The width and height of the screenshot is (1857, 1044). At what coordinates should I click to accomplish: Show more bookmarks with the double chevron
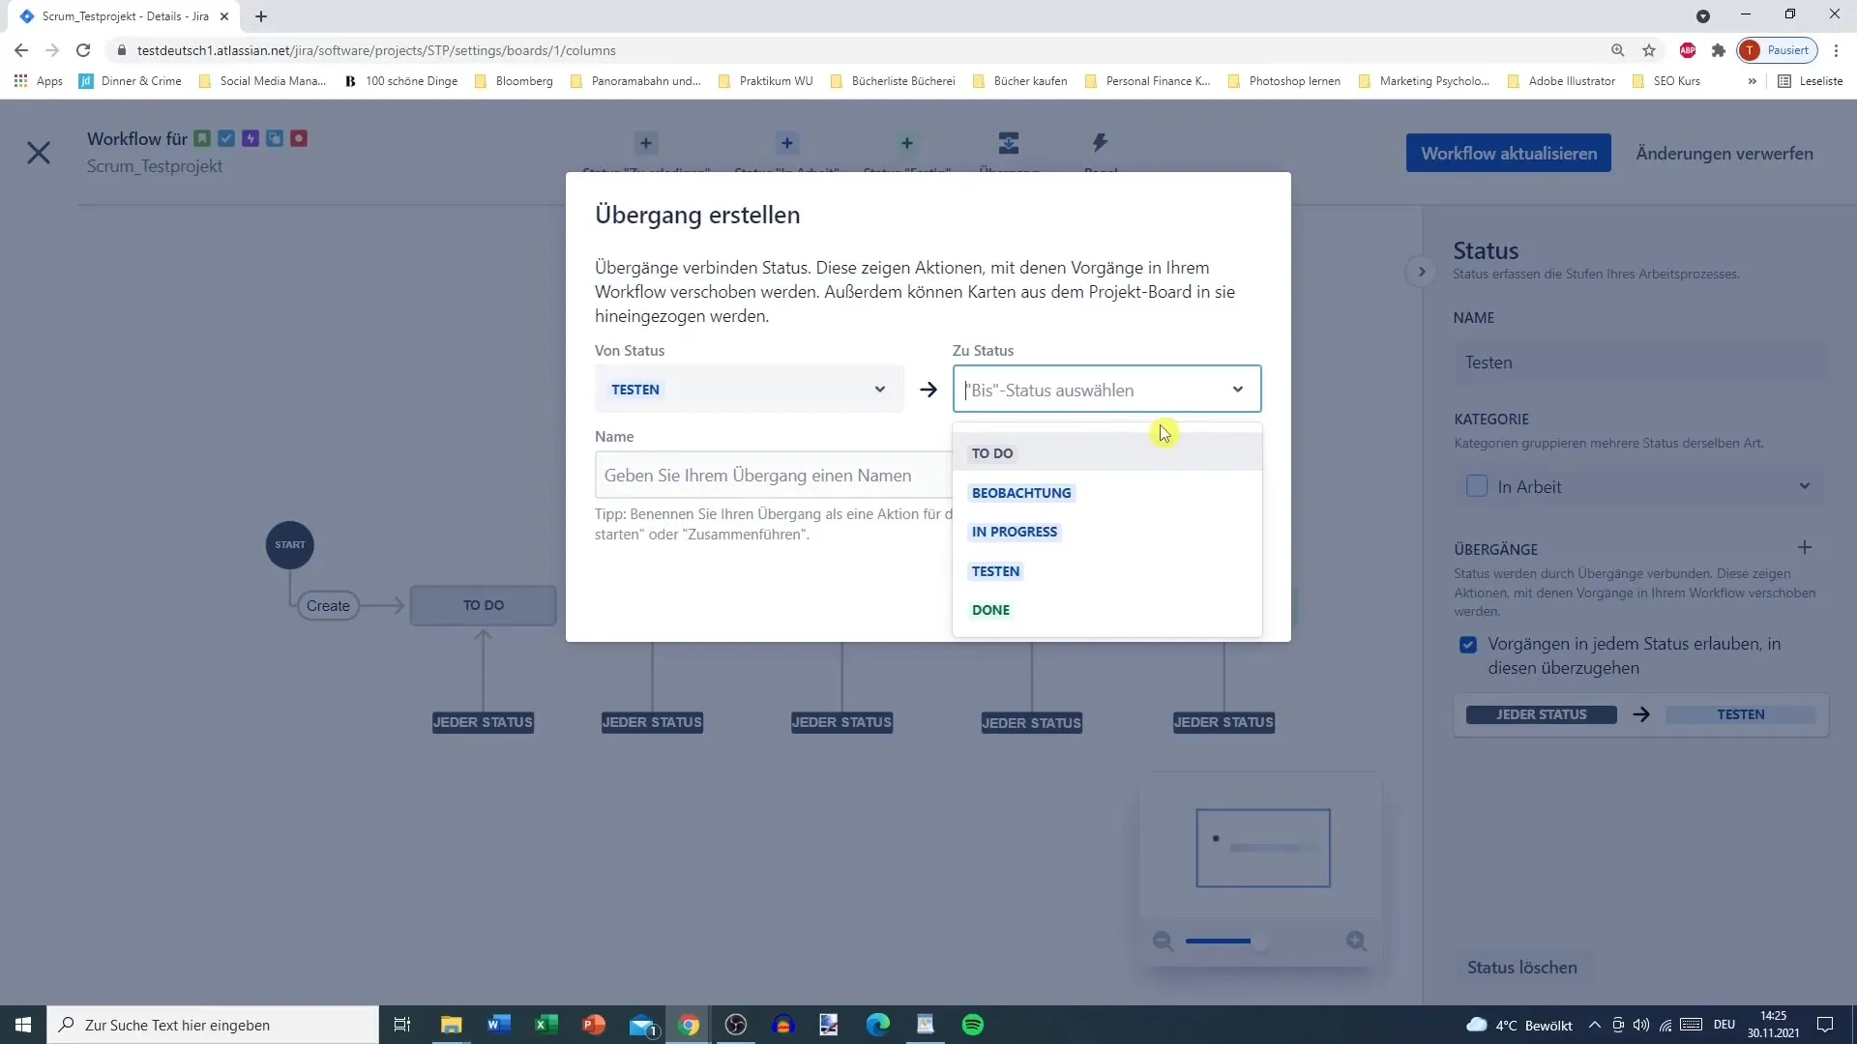[1752, 81]
